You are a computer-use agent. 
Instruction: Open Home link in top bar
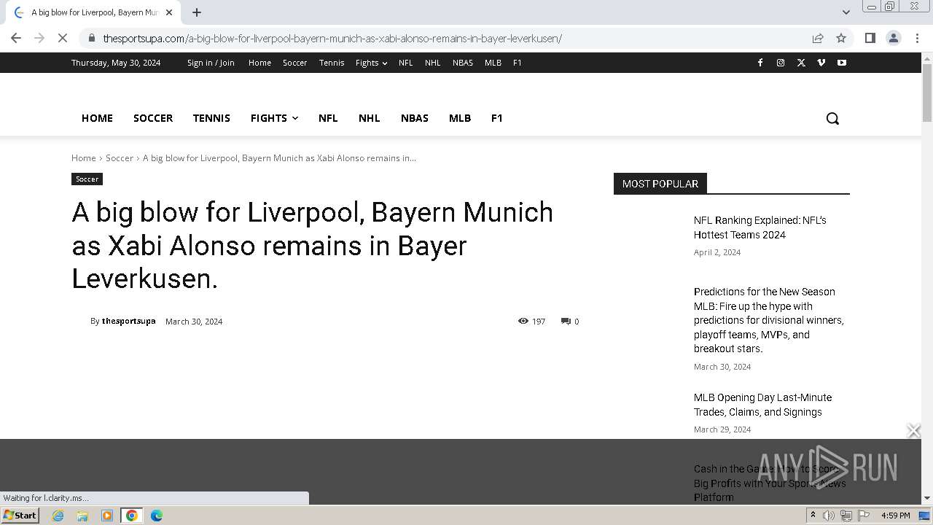259,63
